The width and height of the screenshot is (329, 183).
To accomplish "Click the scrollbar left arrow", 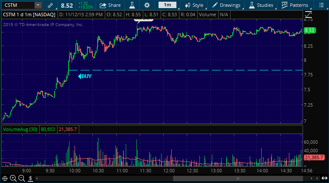I will [x=37, y=178].
